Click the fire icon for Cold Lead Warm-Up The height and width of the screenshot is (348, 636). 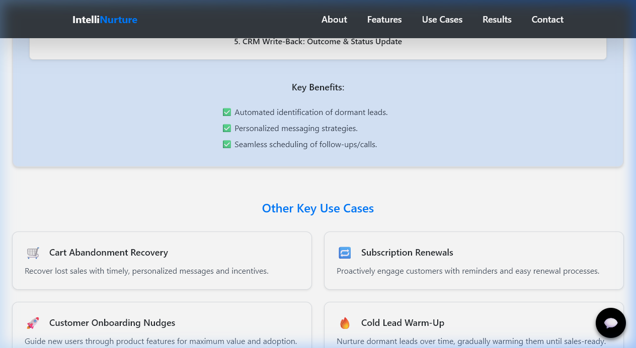345,323
